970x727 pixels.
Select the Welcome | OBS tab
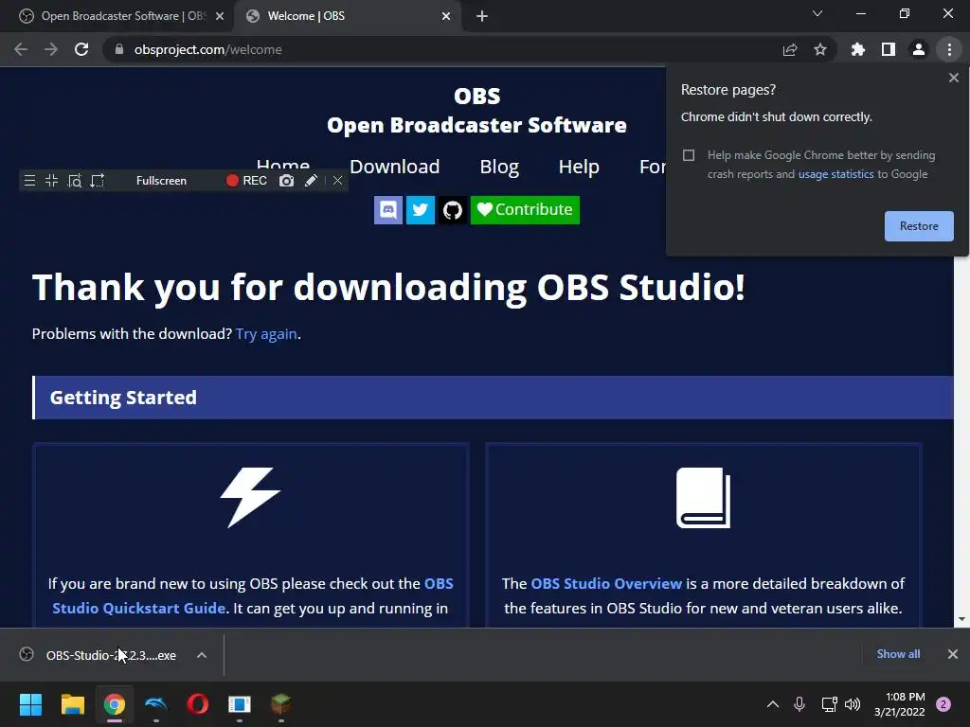[x=347, y=16]
